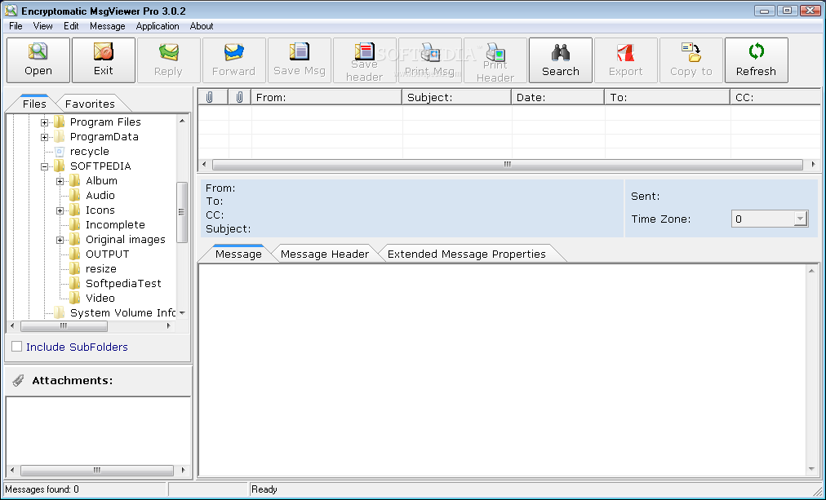Click the Messages found status text
The image size is (826, 500).
pyautogui.click(x=42, y=489)
